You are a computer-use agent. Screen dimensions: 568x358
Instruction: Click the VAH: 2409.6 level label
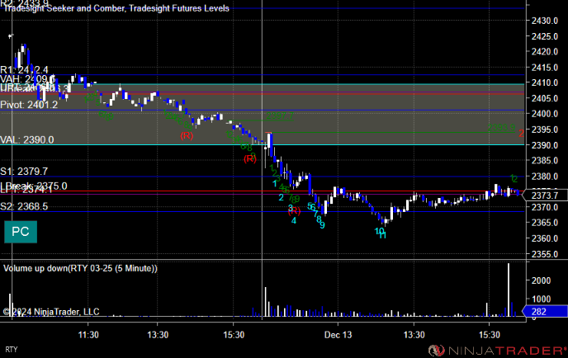tap(27, 79)
